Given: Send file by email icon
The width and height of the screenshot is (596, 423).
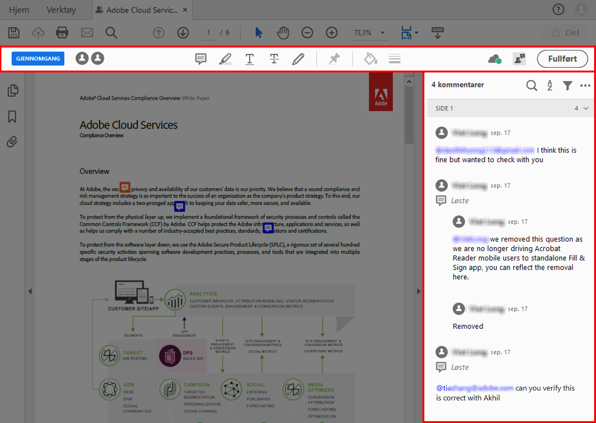Looking at the screenshot, I should [87, 32].
